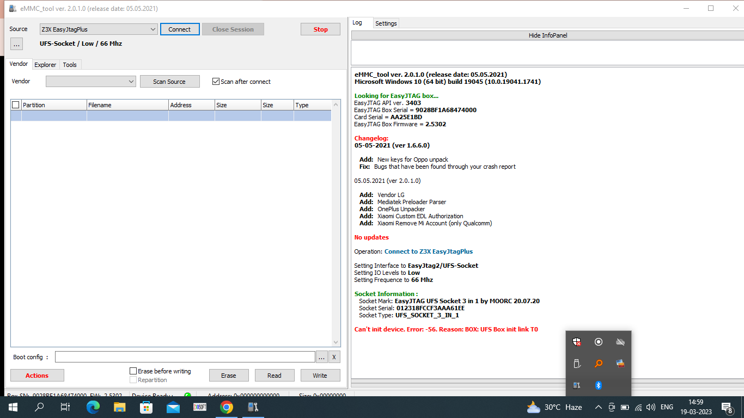Open Z3X Soft shell taskbar icon
Viewport: 744px width, 418px height.
click(x=200, y=407)
